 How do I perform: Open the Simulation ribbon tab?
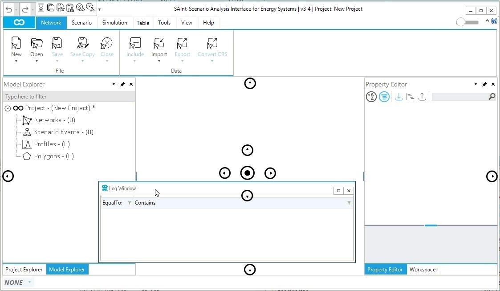114,23
